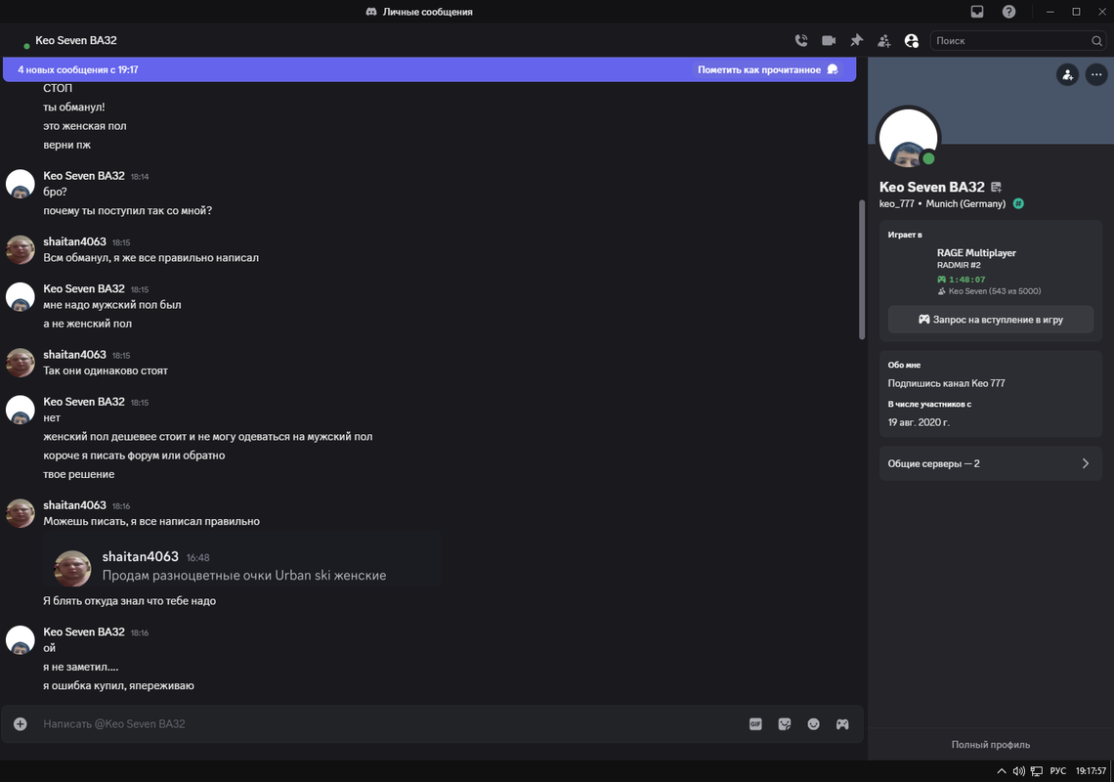Click the chat vertical scrollbar
Image resolution: width=1114 pixels, height=782 pixels.
coord(862,269)
